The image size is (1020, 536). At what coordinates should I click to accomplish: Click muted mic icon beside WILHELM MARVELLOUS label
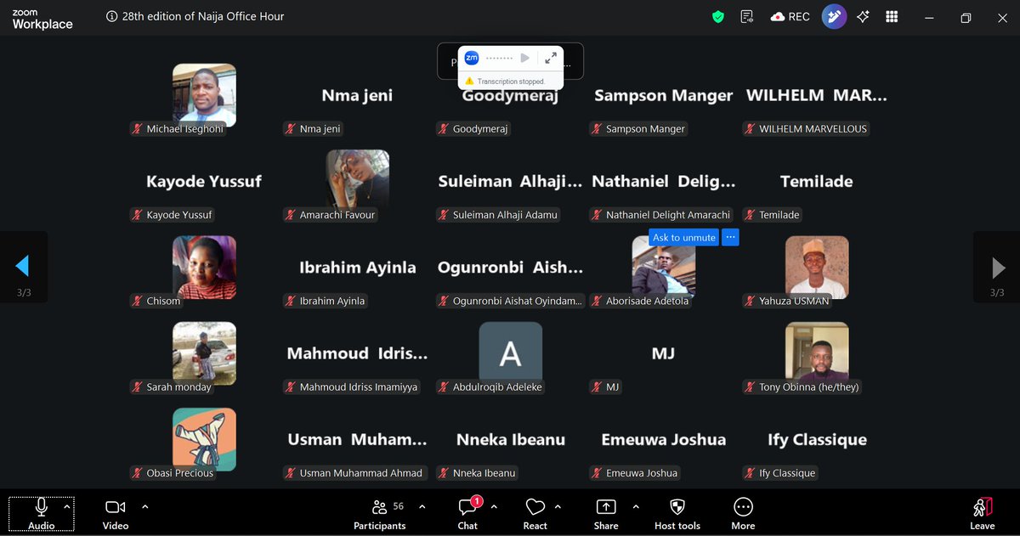coord(750,129)
